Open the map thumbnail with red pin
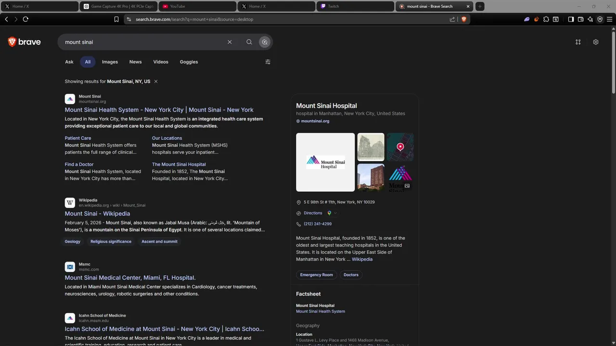 [400, 147]
